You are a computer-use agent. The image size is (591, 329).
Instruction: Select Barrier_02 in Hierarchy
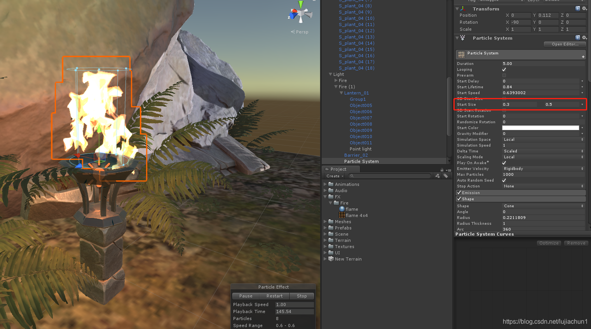tap(356, 155)
